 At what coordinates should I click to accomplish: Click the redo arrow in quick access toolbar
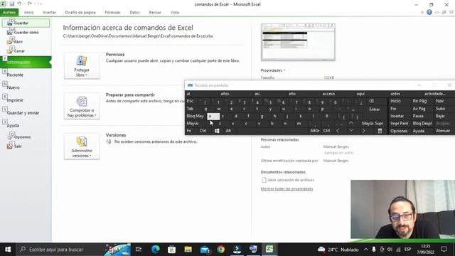coord(30,4)
